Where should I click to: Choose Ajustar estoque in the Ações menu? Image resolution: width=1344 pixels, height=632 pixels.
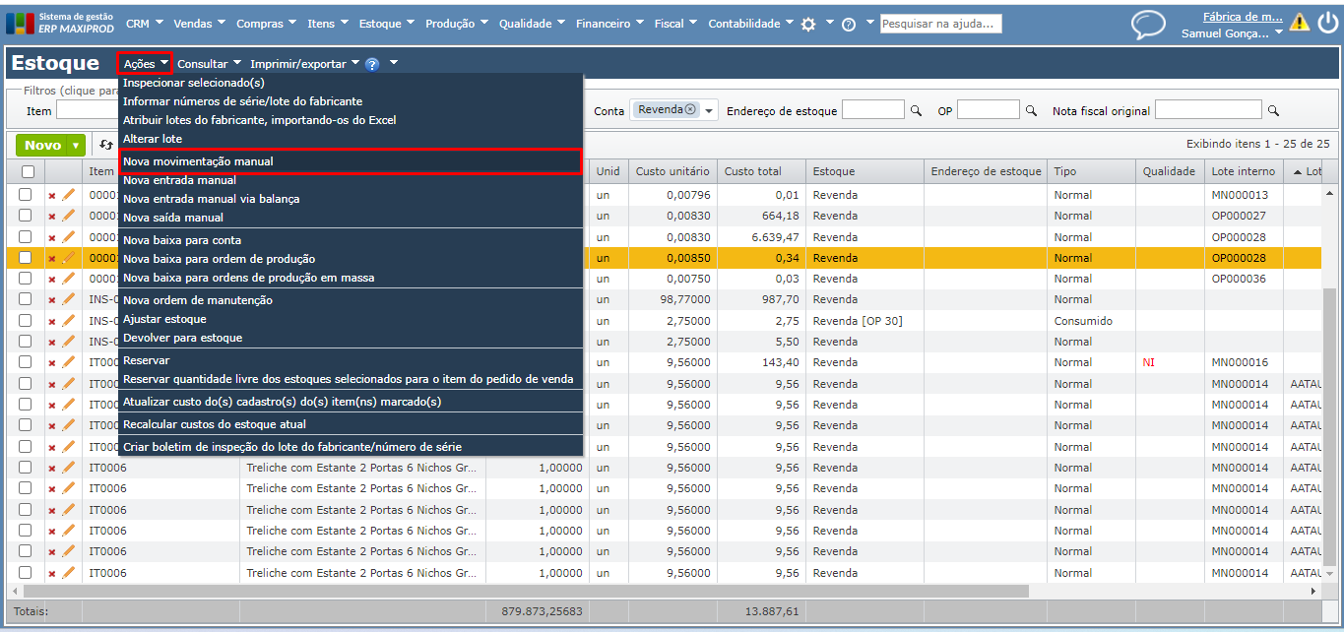tap(164, 319)
